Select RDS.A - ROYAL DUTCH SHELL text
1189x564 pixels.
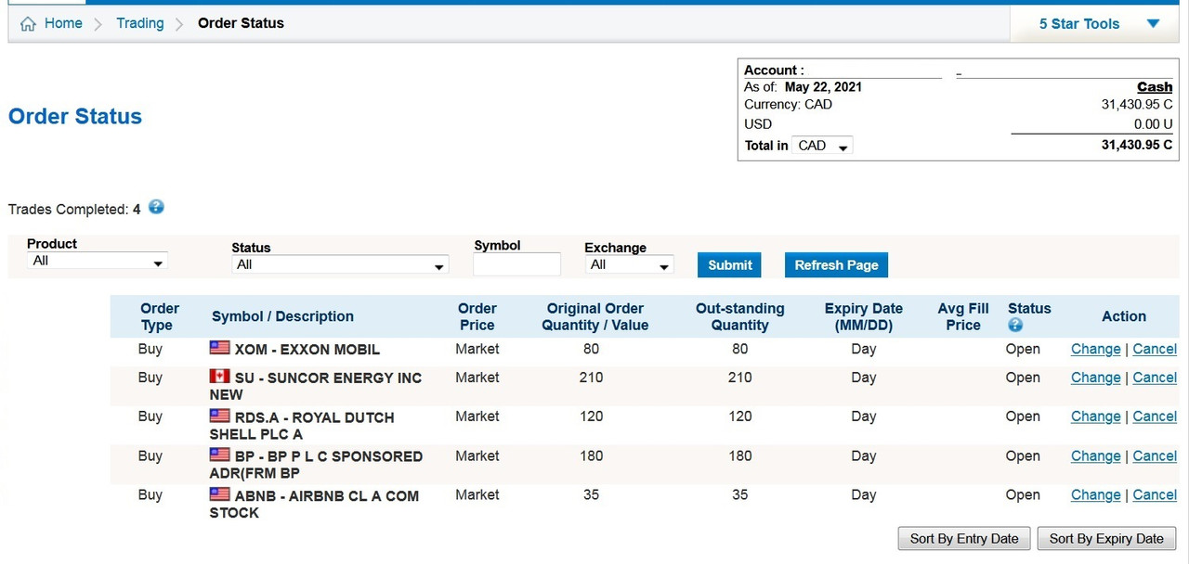pos(302,425)
